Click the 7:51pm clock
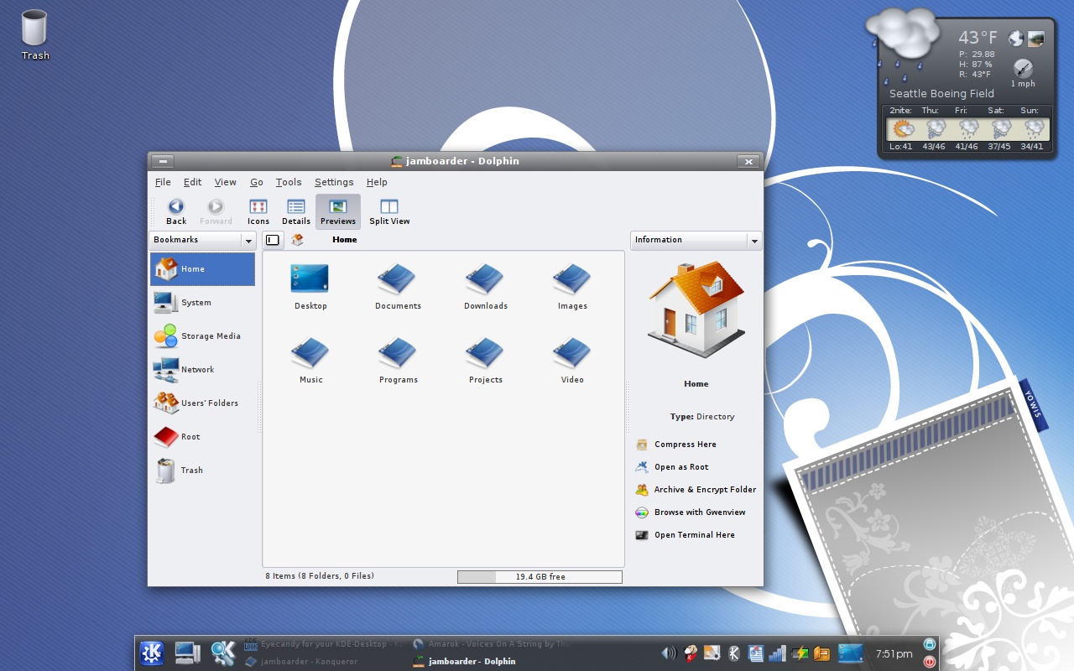 (894, 653)
